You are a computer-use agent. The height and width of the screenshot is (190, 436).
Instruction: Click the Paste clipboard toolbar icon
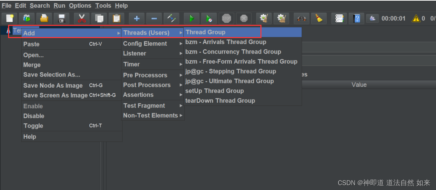(116, 19)
